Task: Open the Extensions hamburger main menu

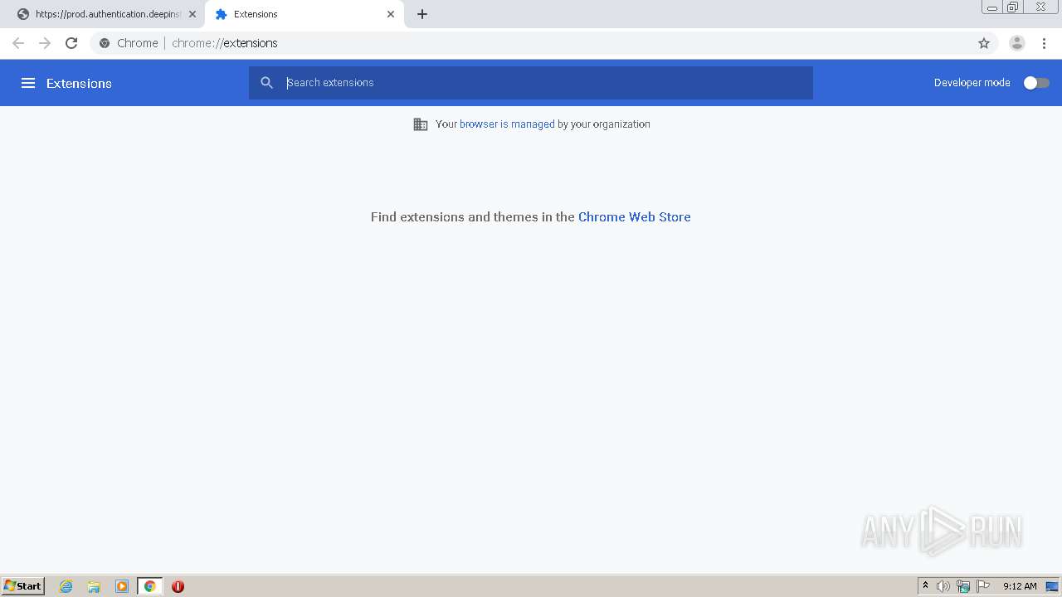Action: [x=28, y=83]
